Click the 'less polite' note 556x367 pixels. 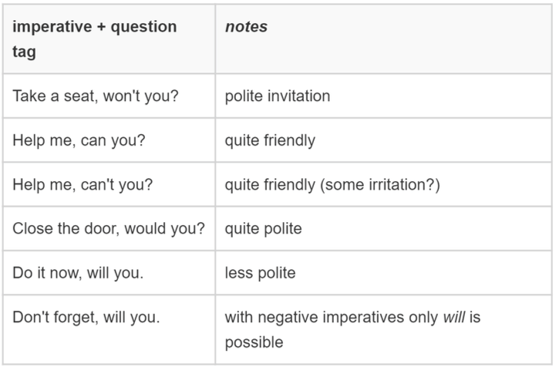point(260,273)
